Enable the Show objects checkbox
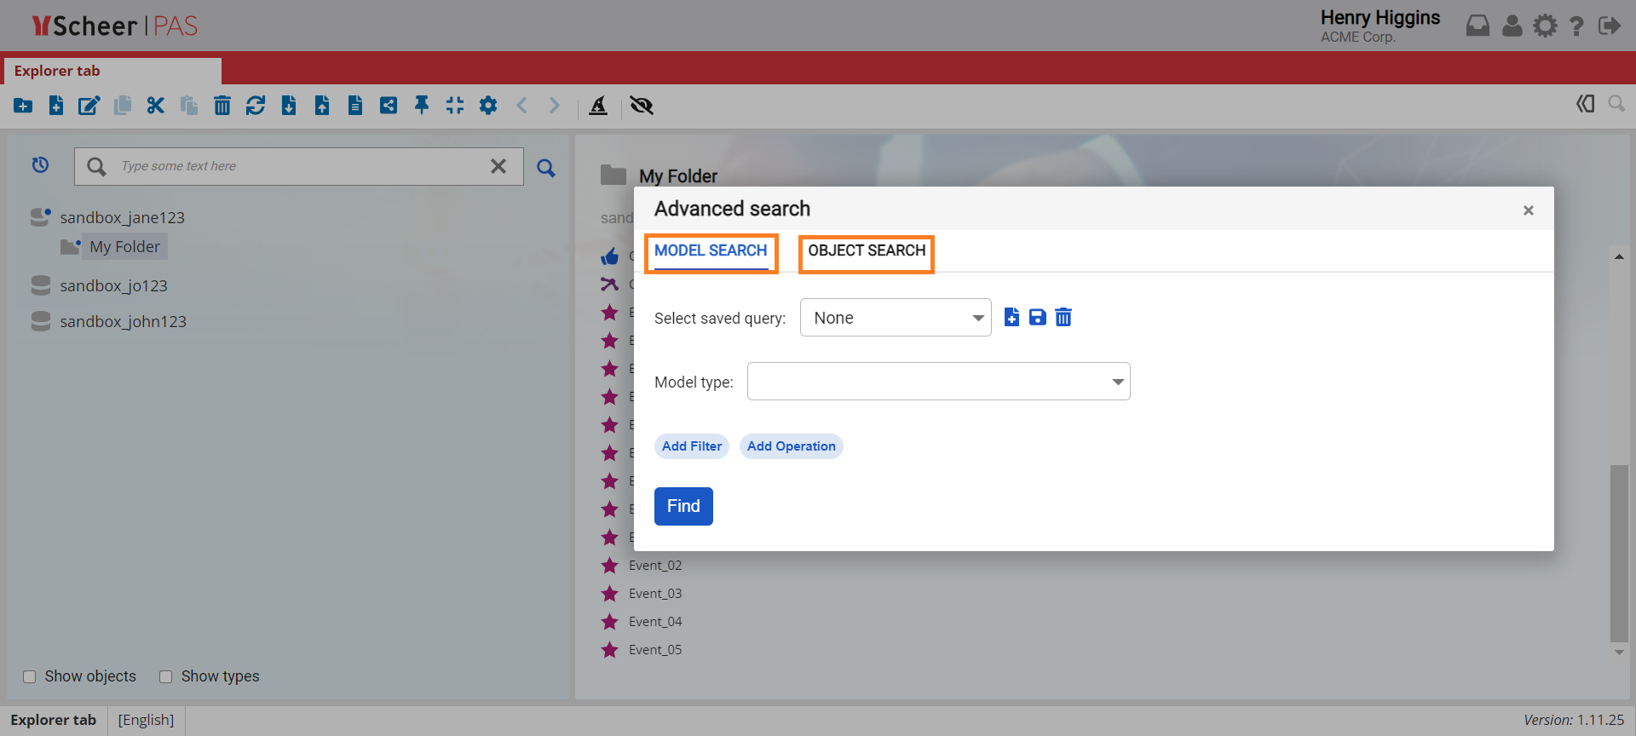The image size is (1636, 736). (30, 676)
